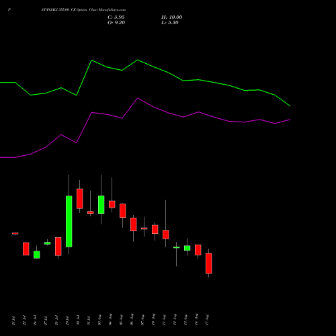The image size is (336, 336).
Task: Click the close price value C: 5.95
Action: [116, 17]
